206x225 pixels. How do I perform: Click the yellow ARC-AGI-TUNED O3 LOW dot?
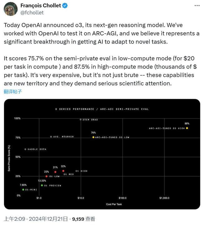click(93, 137)
